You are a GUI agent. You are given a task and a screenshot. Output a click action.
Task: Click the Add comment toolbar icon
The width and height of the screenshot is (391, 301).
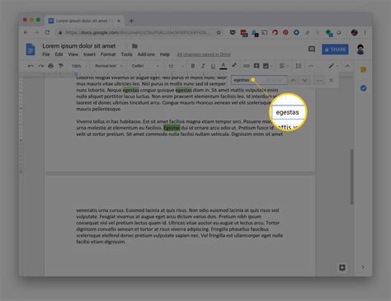coord(257,66)
